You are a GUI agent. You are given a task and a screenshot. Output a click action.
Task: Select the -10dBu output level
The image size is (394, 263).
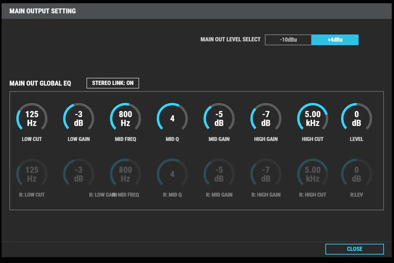point(288,39)
